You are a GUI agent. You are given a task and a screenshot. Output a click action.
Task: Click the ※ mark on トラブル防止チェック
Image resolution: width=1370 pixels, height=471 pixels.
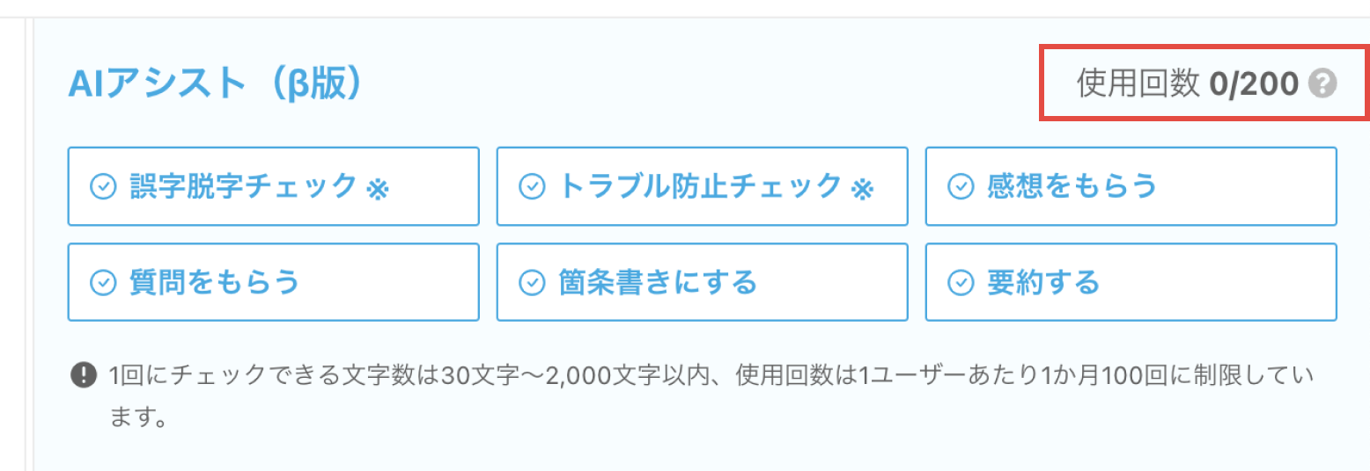[x=862, y=188]
